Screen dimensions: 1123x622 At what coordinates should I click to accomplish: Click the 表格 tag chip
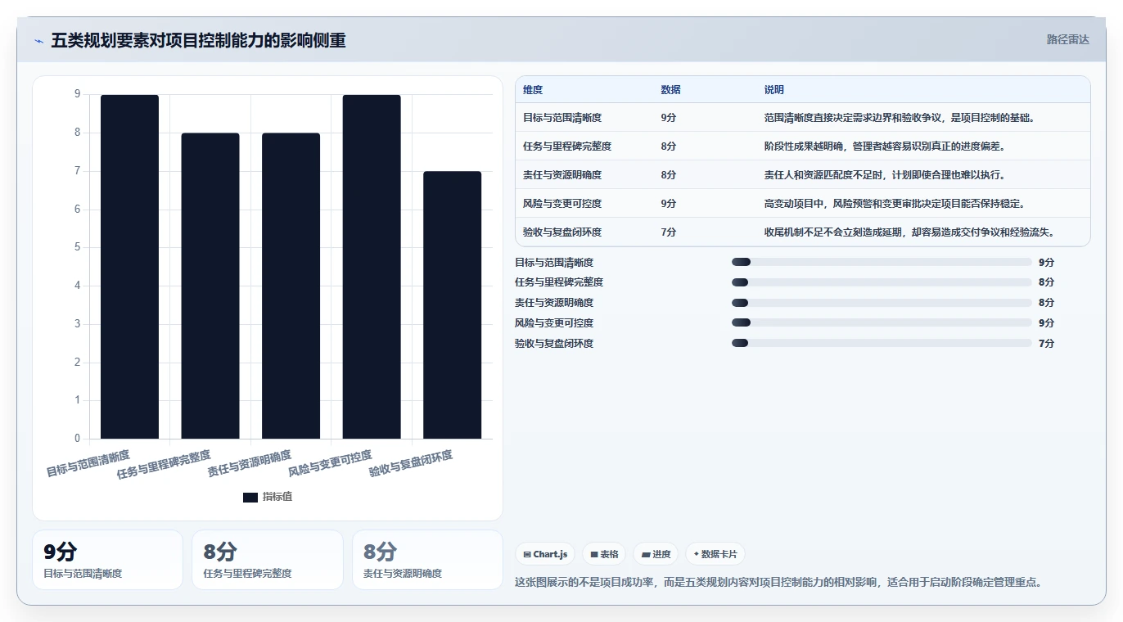[604, 554]
